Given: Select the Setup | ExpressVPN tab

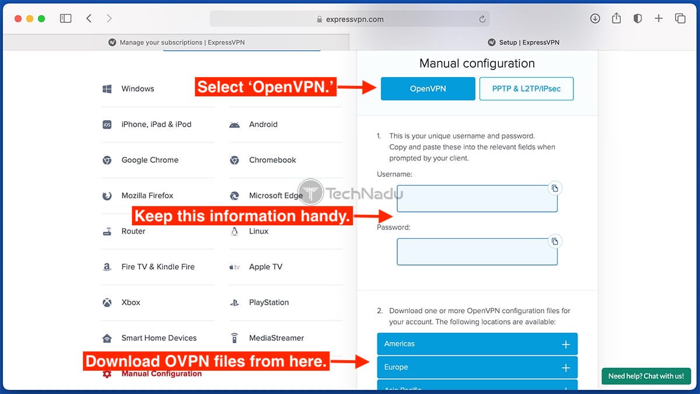Looking at the screenshot, I should tap(524, 42).
